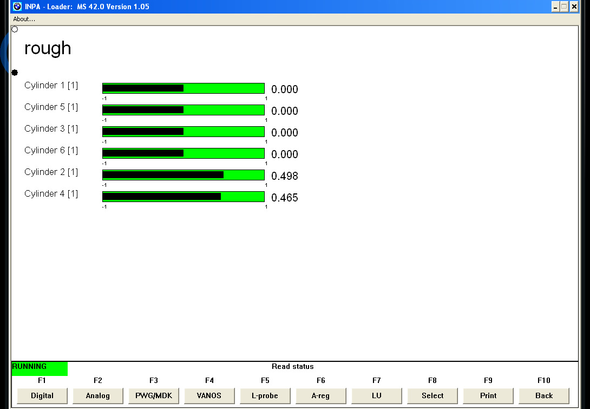Click the window title 'INPA - Loader: MS 42.0'
Image resolution: width=590 pixels, height=409 pixels.
pyautogui.click(x=87, y=7)
